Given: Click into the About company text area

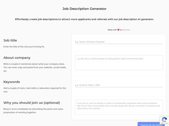Looking at the screenshot, I should [x=119, y=62].
